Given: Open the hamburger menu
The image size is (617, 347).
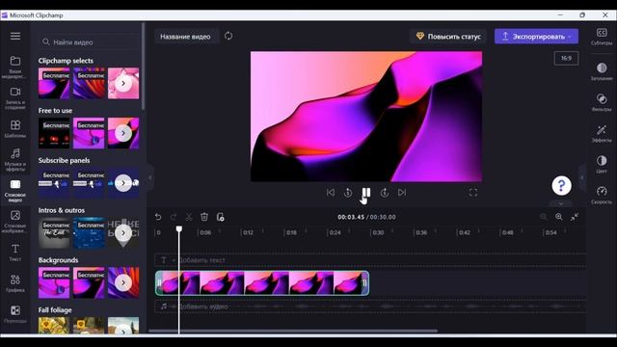Looking at the screenshot, I should click(x=15, y=37).
